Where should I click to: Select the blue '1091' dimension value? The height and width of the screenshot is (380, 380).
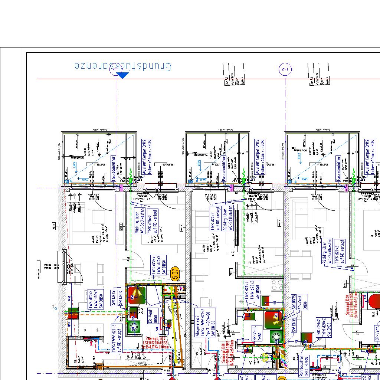[69, 325]
